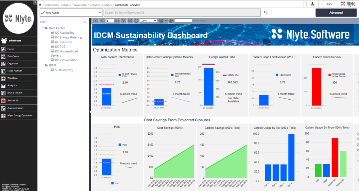359x191 pixels.
Task: Collapse the left sidebar arrow
Action: [35, 2]
